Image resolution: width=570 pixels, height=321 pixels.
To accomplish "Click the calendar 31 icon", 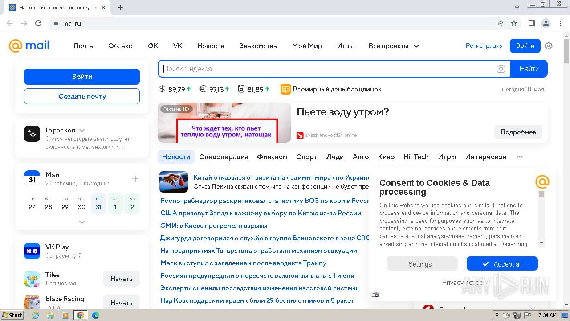I will [32, 178].
